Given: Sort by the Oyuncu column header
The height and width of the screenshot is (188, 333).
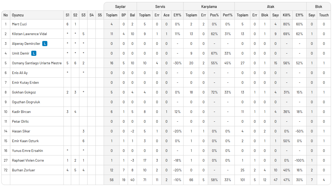Looking at the screenshot, I should click(18, 15).
